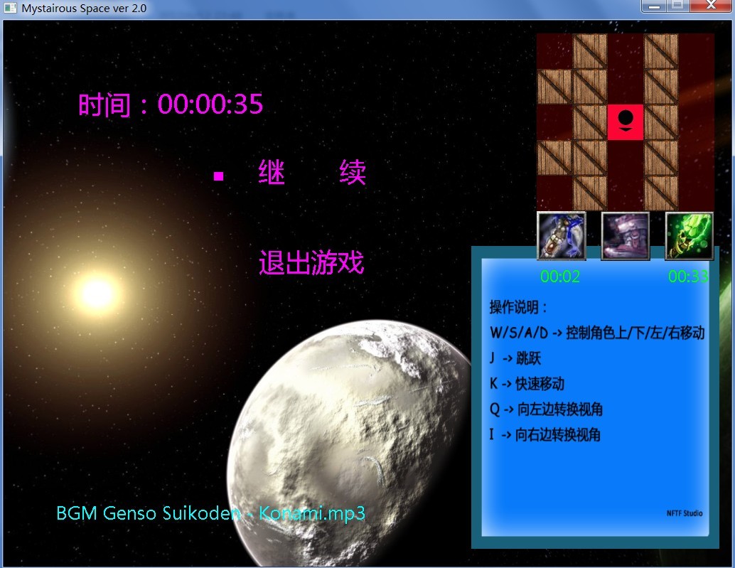
Task: Maximize the Mystairous Space window
Action: pos(678,6)
